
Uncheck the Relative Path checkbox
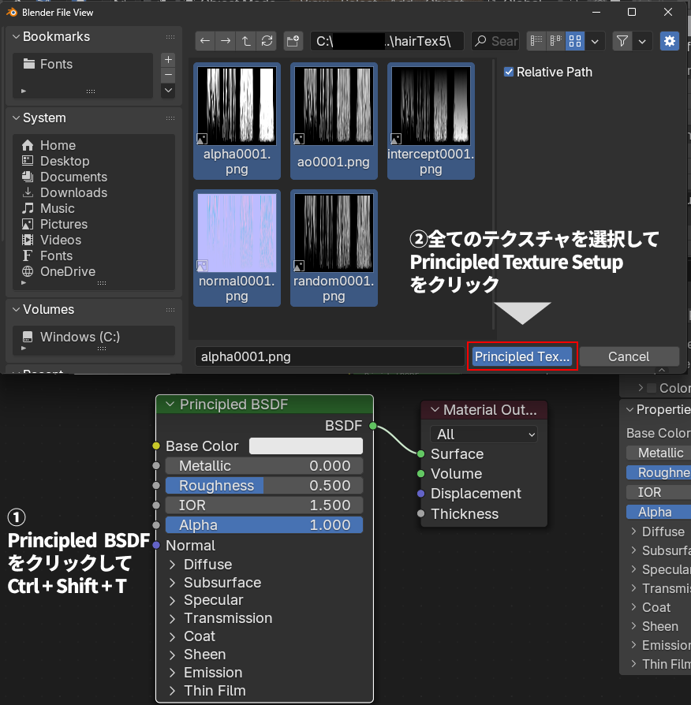pyautogui.click(x=509, y=72)
